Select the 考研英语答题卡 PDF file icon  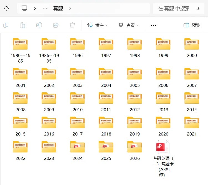[163, 147]
